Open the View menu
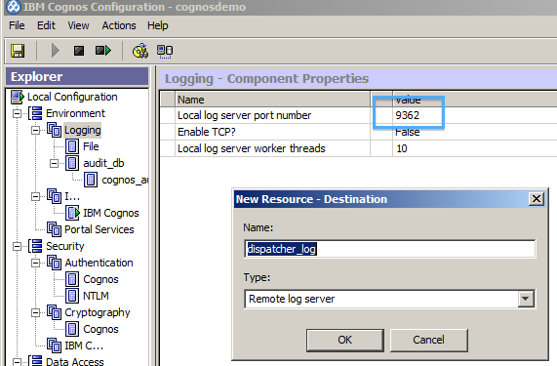The image size is (557, 366). (78, 25)
